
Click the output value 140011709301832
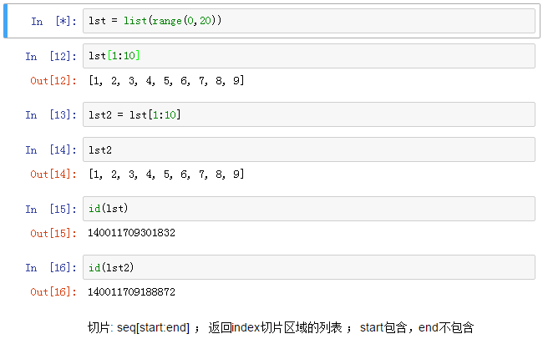pyautogui.click(x=131, y=233)
